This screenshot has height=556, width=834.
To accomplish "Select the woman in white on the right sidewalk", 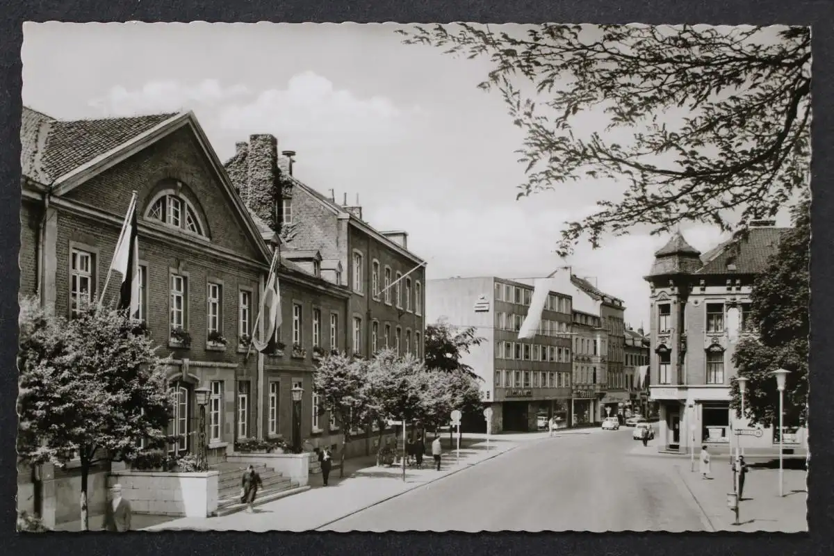I will click(x=705, y=462).
